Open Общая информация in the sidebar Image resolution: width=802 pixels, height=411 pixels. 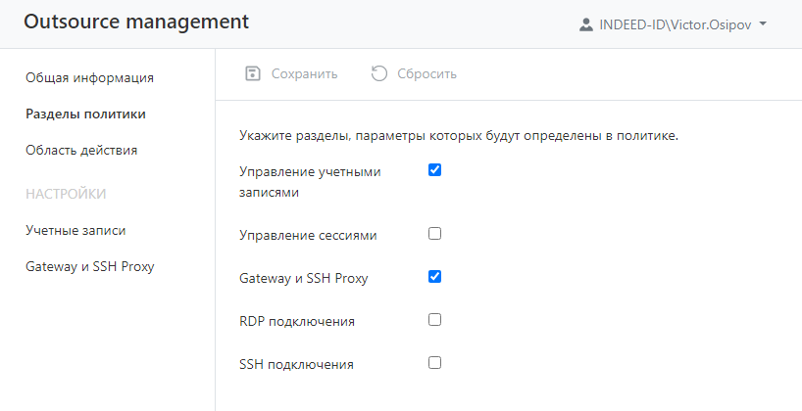[x=89, y=77]
